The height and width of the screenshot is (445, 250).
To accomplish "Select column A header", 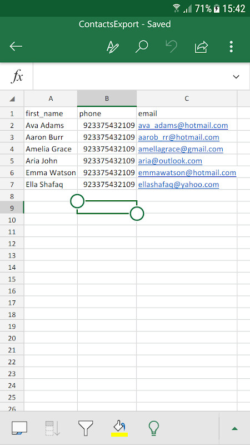I will point(51,99).
